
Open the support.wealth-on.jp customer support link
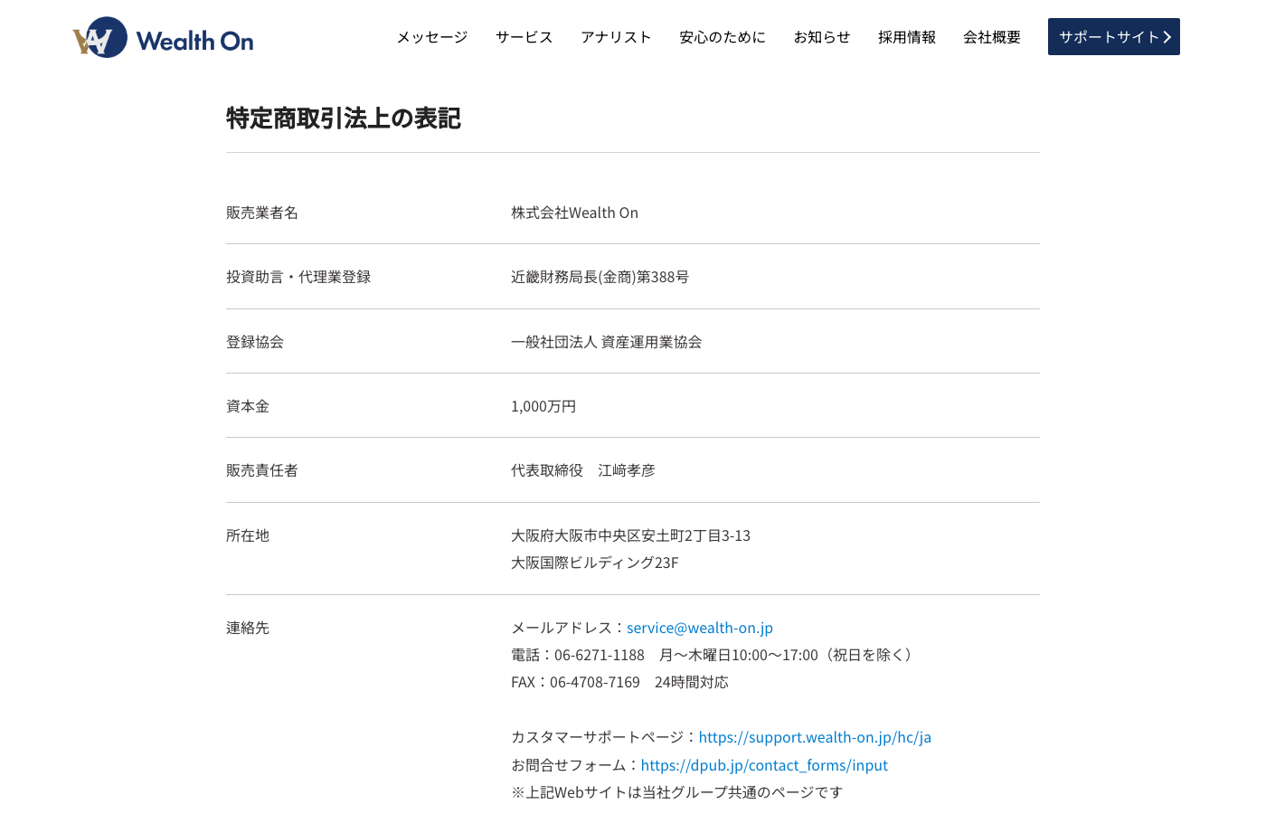pos(815,737)
